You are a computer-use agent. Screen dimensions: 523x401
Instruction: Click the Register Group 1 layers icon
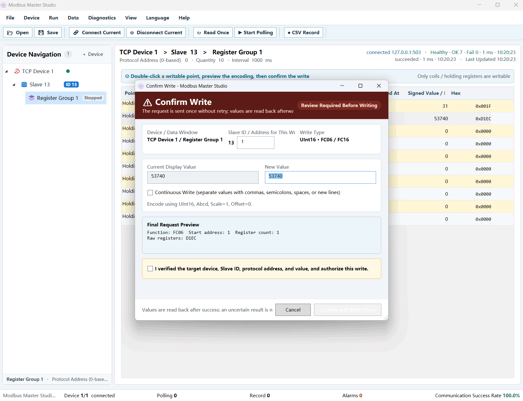(x=32, y=98)
